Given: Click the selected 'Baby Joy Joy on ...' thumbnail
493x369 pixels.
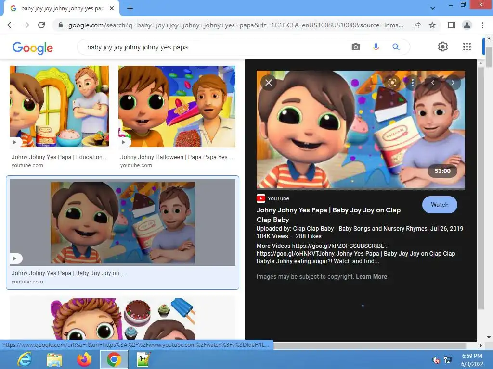Looking at the screenshot, I should (123, 222).
